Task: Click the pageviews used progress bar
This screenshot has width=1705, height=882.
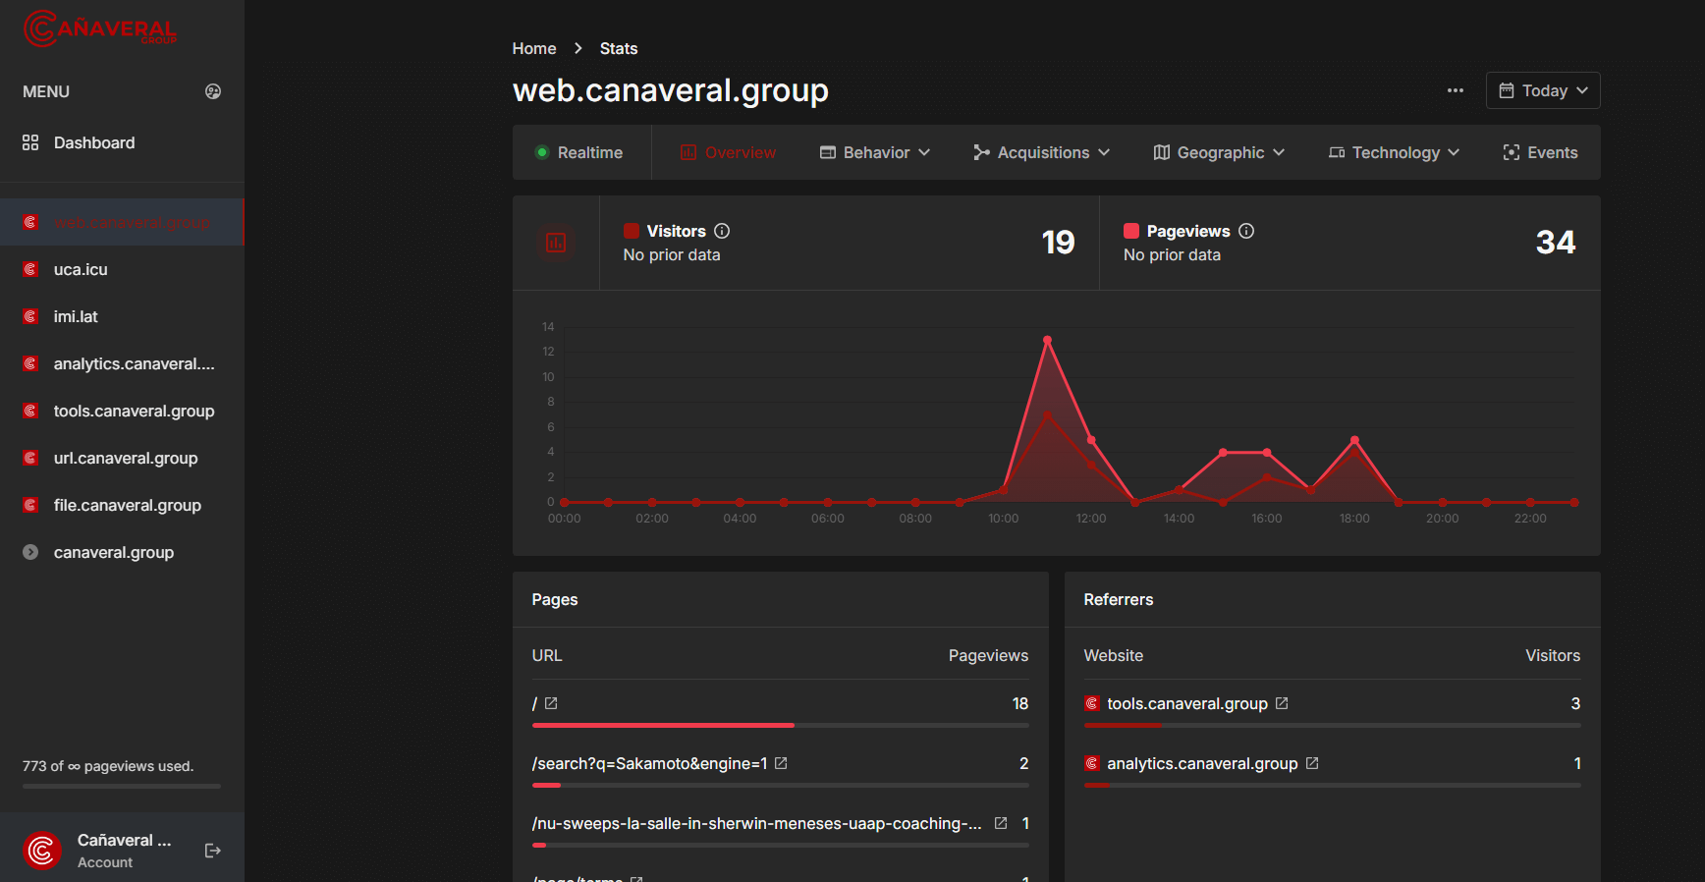Action: [x=122, y=786]
